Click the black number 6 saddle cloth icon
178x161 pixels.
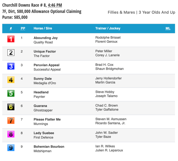11,107
